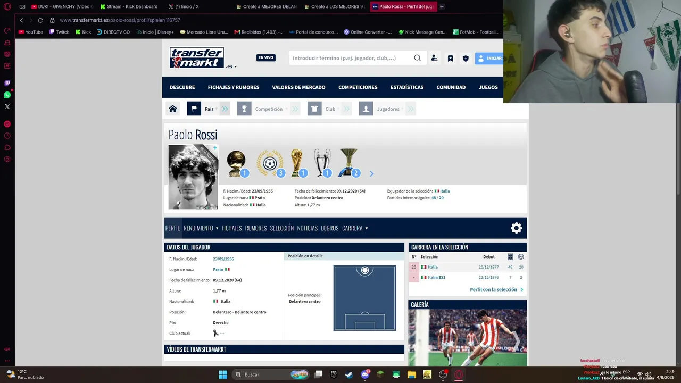Click the Iniciar sesión button
The height and width of the screenshot is (383, 681).
(x=488, y=58)
